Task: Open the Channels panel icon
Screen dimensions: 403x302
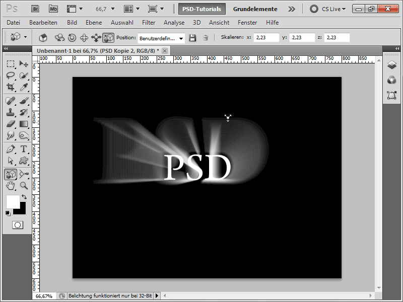Action: [392, 80]
